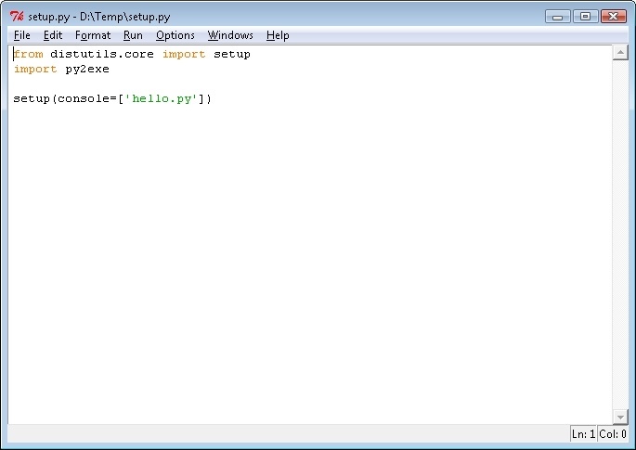This screenshot has width=636, height=450.
Task: Open the Windows menu
Action: pyautogui.click(x=230, y=35)
